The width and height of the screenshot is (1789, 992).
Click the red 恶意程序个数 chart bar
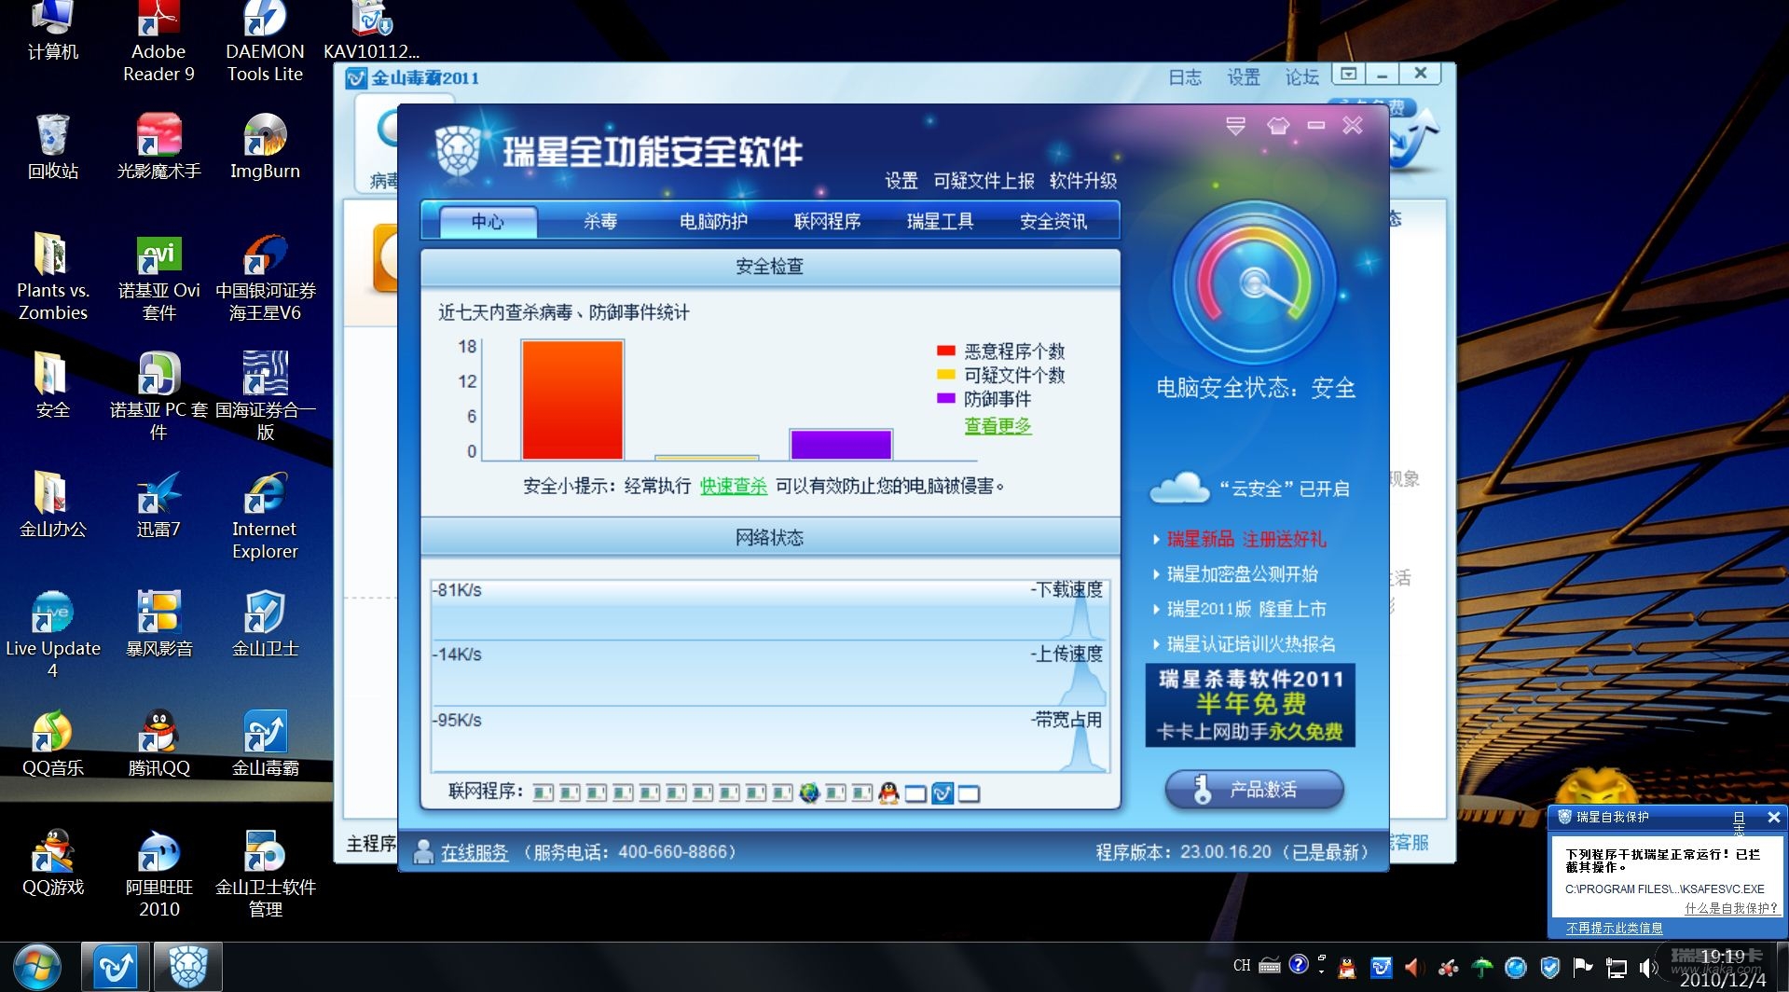tap(572, 400)
